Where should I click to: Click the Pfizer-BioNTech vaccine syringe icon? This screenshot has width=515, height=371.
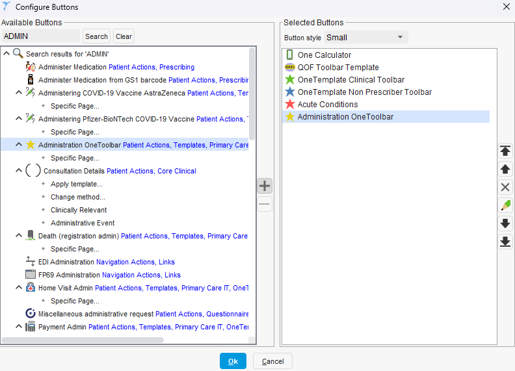tap(30, 118)
